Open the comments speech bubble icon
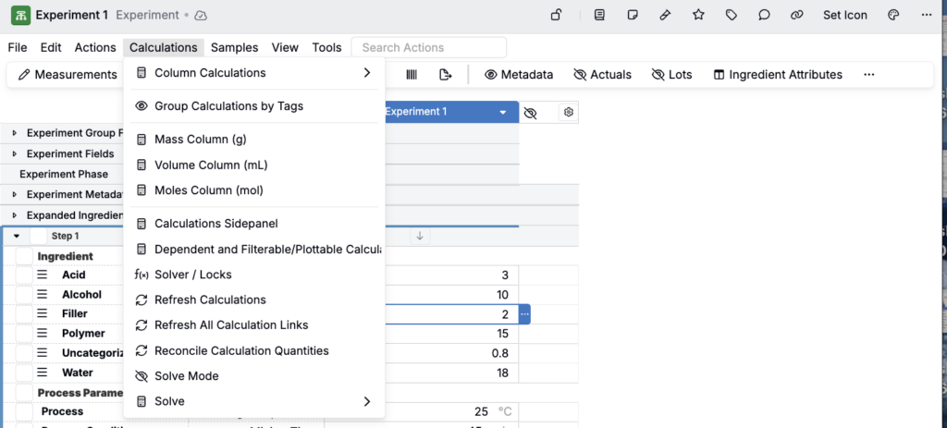The width and height of the screenshot is (947, 428). pyautogui.click(x=764, y=15)
